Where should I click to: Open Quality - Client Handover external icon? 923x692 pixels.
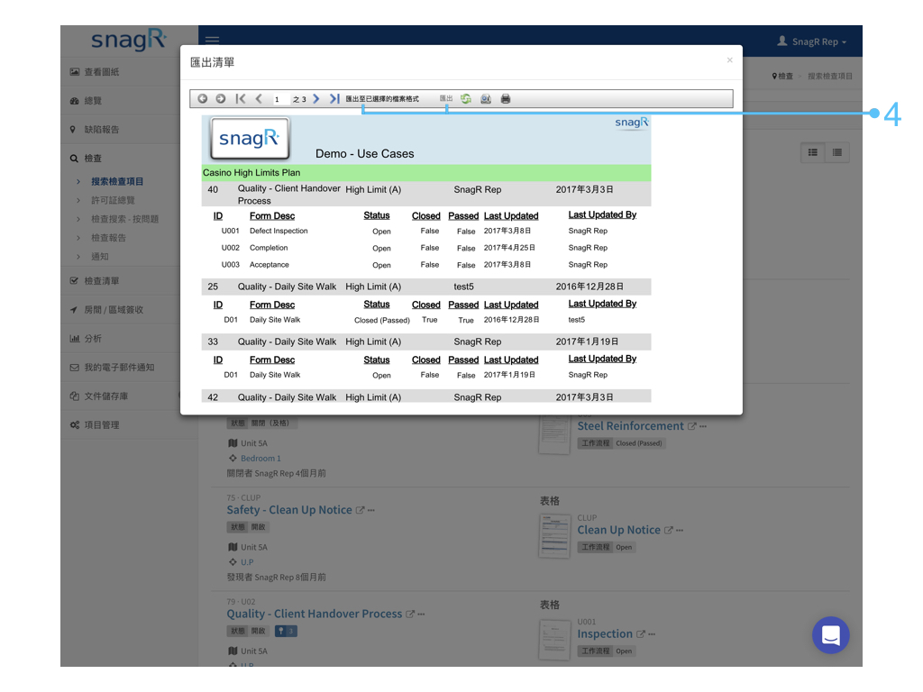coord(410,614)
